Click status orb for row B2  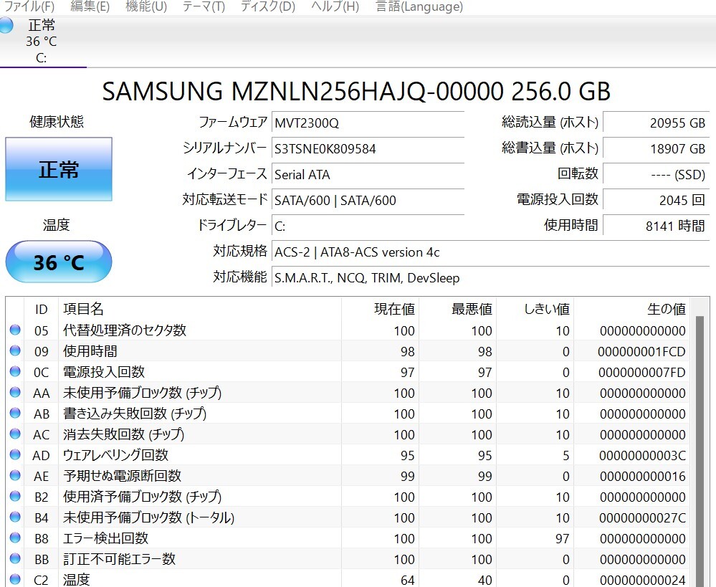coord(15,496)
